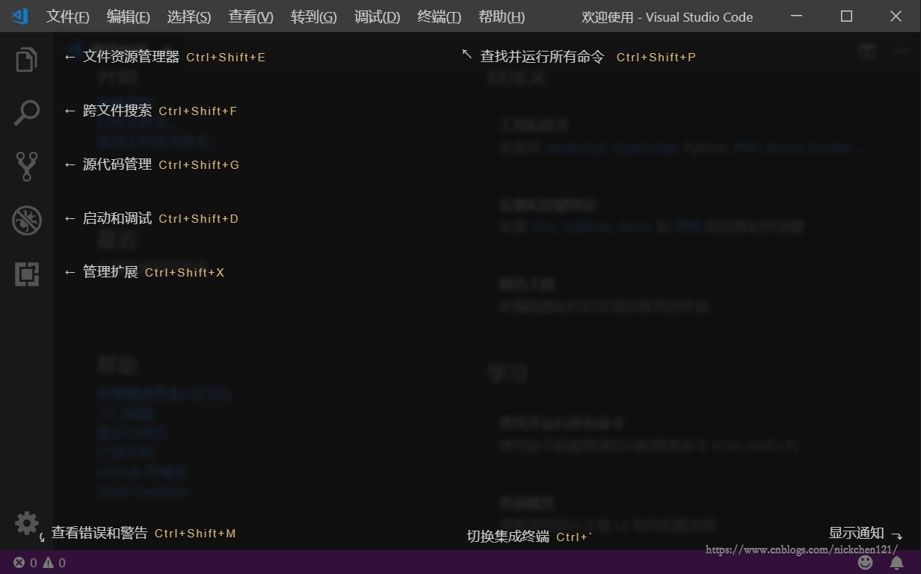Open the more actions ellipsis near the editor toolbar

tap(901, 51)
